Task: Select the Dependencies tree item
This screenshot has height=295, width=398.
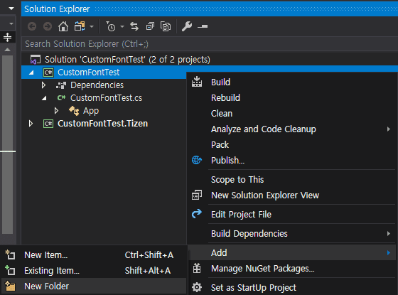Action: (x=97, y=85)
